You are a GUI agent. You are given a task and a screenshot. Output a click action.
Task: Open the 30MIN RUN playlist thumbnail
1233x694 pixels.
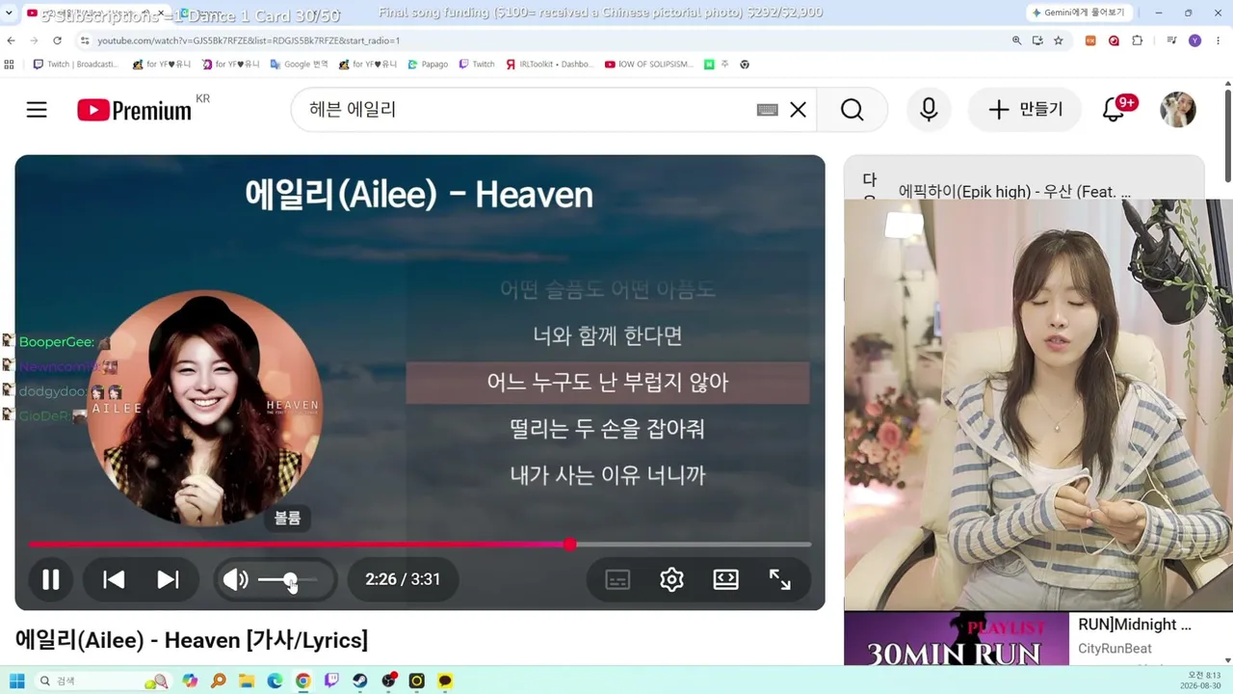[957, 638]
